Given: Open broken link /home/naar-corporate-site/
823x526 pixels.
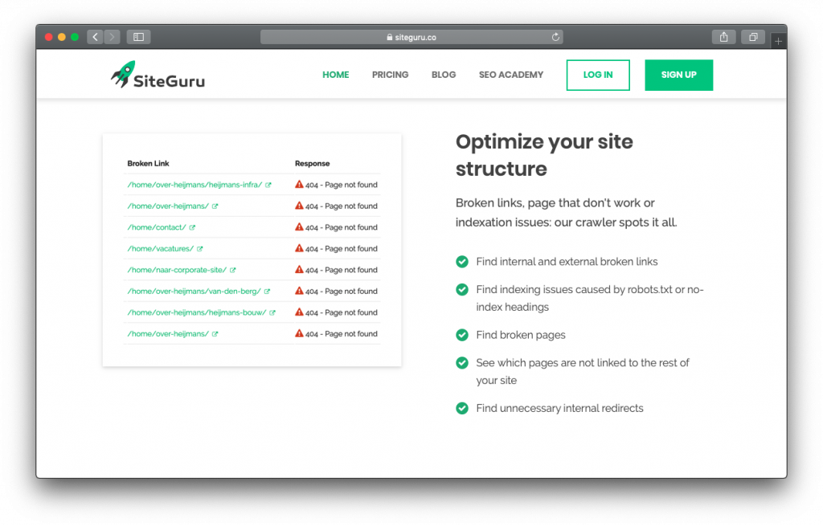Looking at the screenshot, I should click(177, 270).
